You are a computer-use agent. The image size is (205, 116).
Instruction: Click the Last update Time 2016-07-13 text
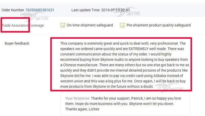pyautogui.click(x=101, y=10)
